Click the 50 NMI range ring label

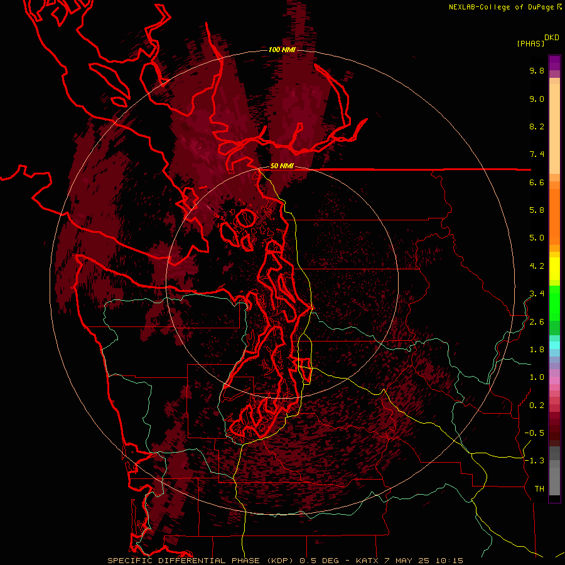pos(282,166)
